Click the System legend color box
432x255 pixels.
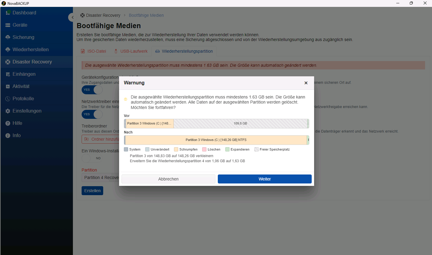[126, 149]
